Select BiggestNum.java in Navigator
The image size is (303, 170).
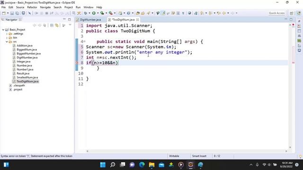27,50
